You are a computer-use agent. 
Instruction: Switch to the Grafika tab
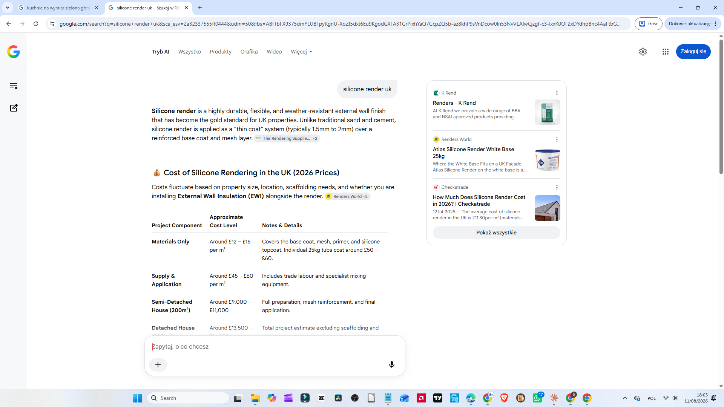pyautogui.click(x=249, y=52)
